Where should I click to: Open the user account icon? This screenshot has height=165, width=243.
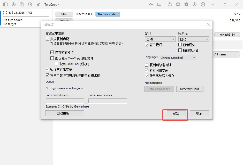coord(178,4)
